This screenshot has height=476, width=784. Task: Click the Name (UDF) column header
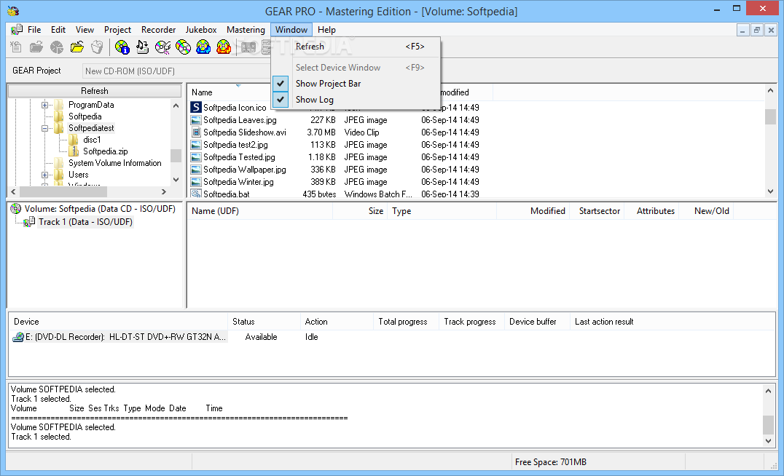(x=260, y=211)
